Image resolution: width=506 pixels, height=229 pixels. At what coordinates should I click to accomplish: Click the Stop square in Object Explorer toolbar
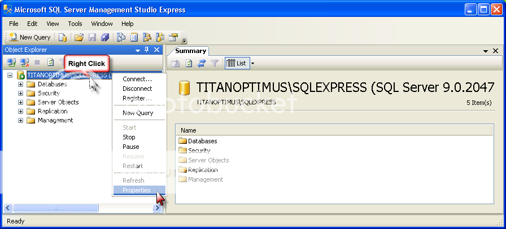[37, 63]
